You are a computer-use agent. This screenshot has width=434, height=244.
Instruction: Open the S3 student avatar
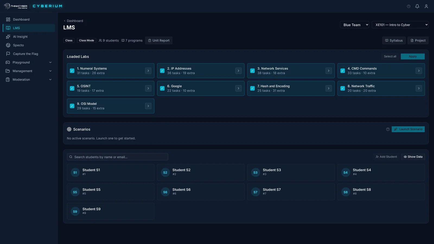[256, 172]
